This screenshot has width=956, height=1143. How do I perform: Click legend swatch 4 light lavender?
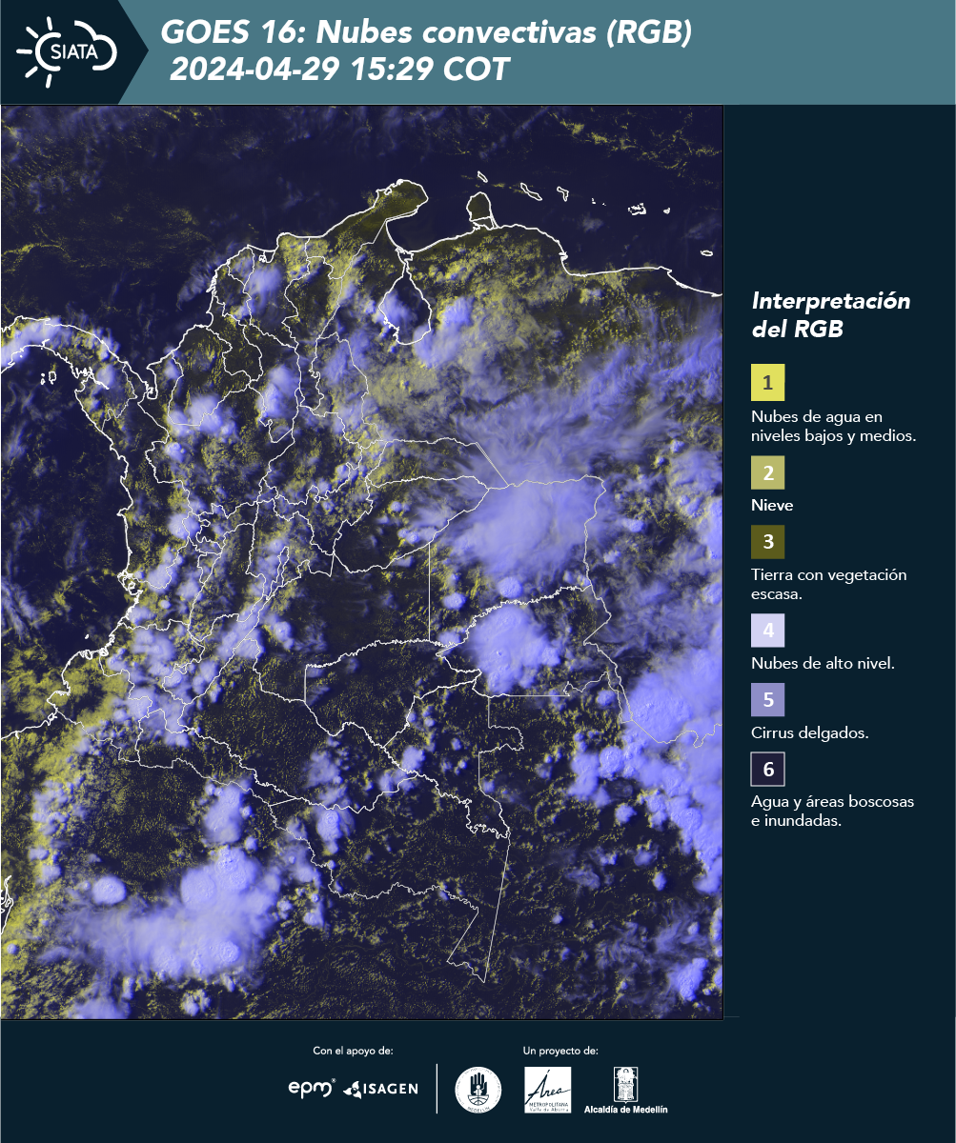tap(768, 631)
